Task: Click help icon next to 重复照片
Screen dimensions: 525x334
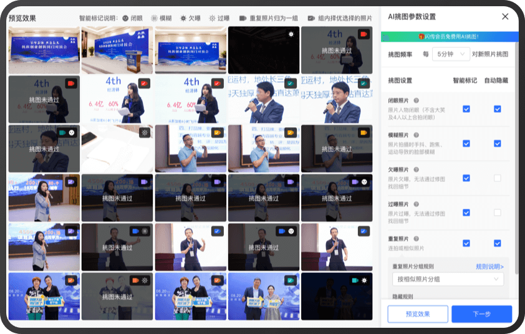Action: tap(416, 239)
